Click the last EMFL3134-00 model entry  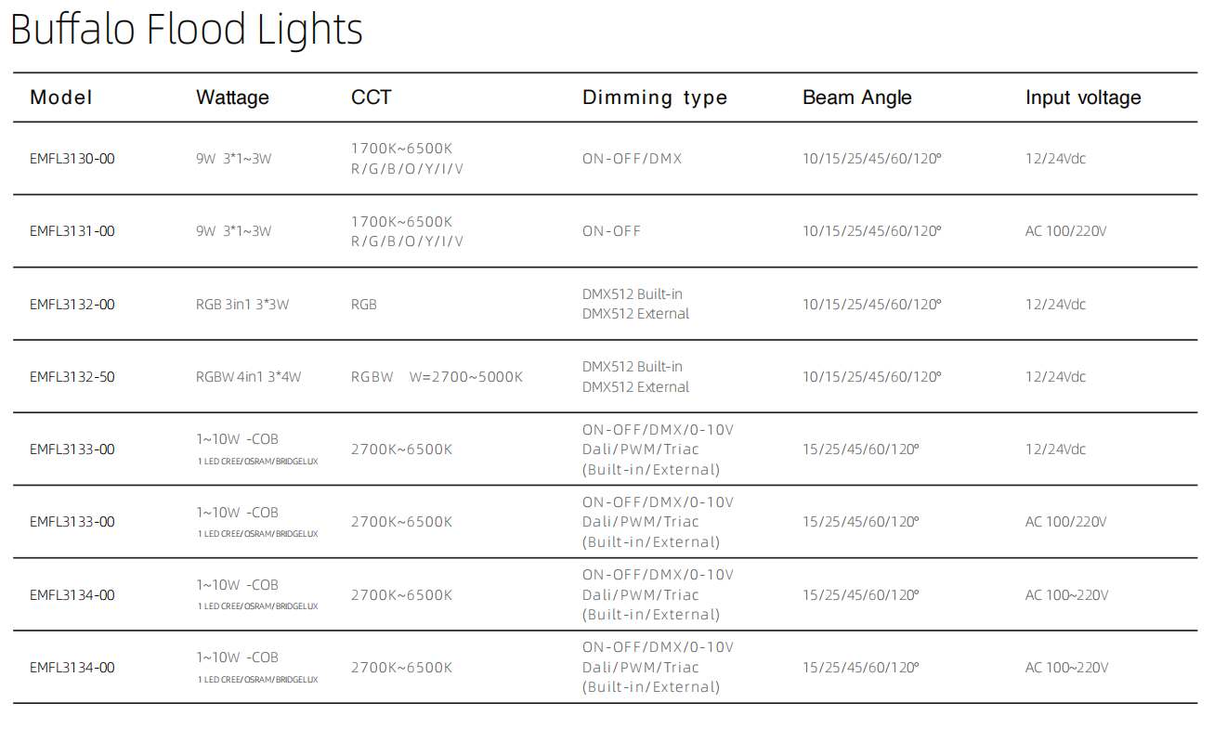72,668
